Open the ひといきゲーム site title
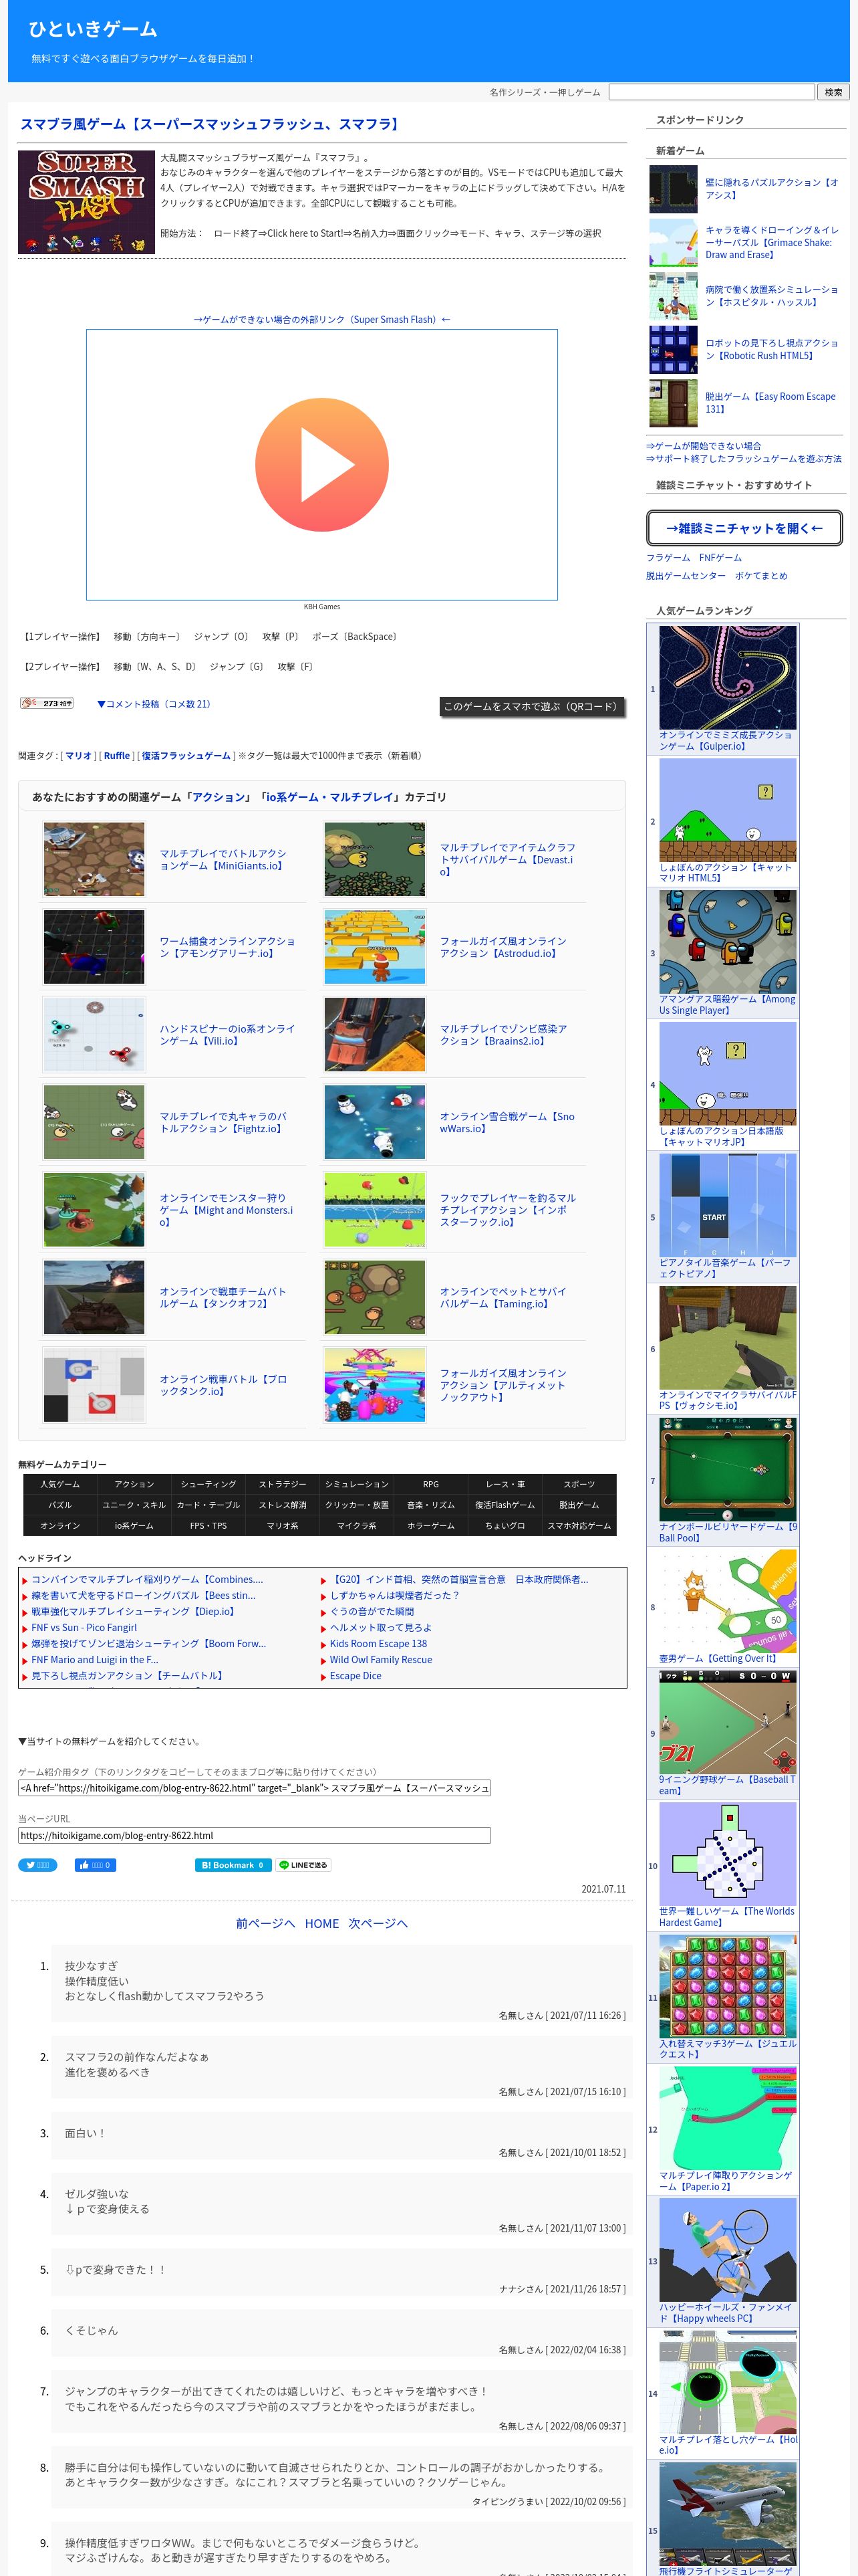This screenshot has height=2576, width=858. pos(93,29)
